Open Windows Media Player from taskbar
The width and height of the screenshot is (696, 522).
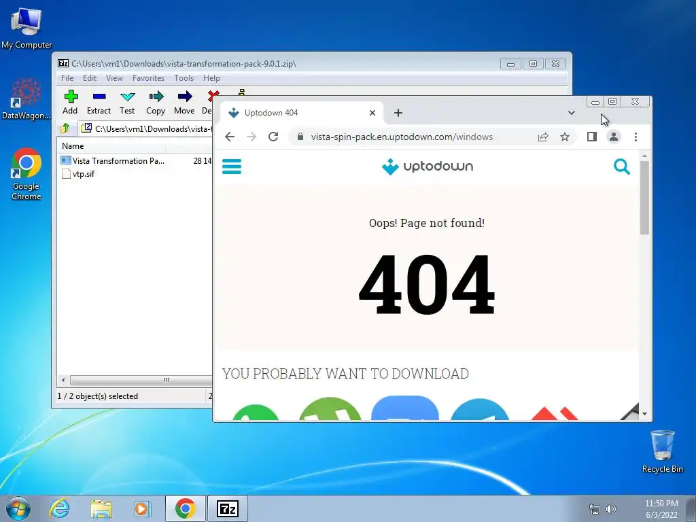pos(143,508)
